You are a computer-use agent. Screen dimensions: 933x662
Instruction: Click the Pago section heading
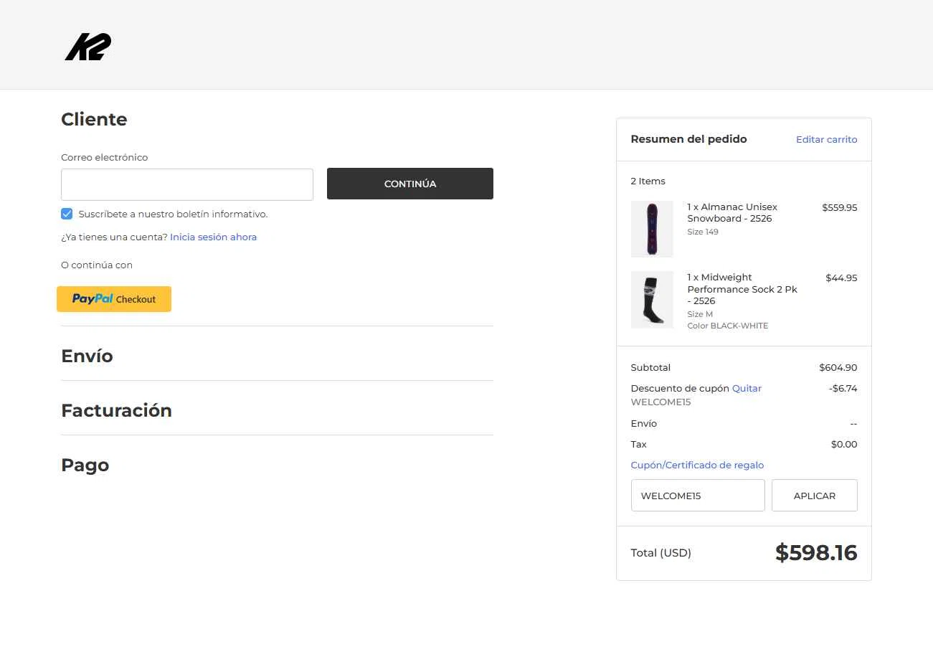tap(85, 465)
